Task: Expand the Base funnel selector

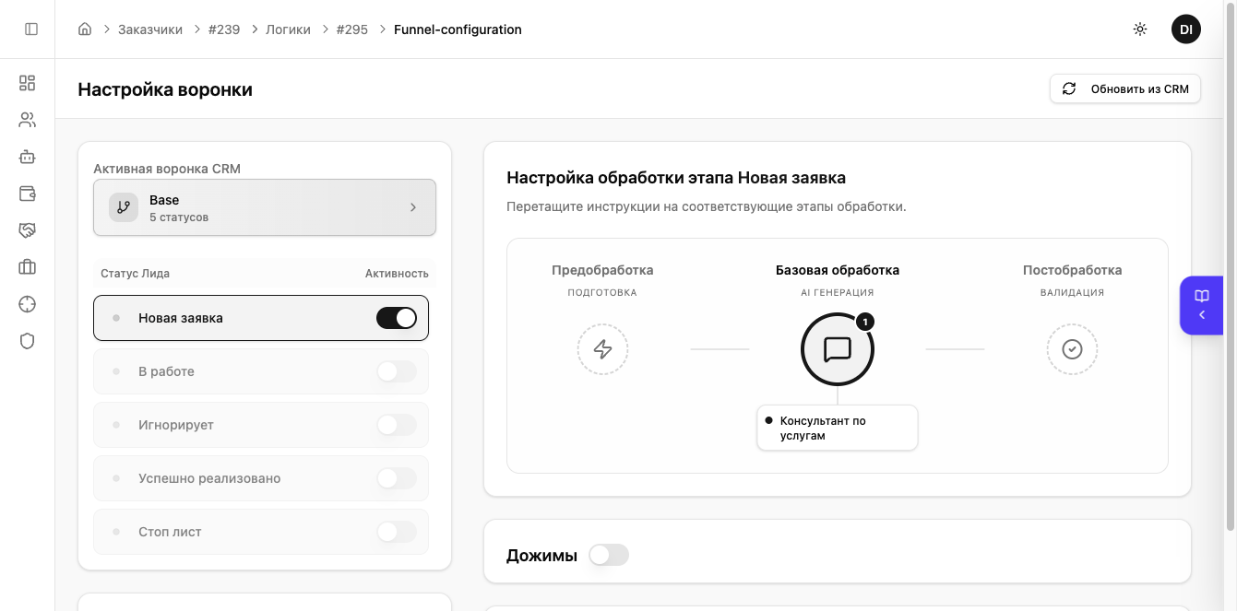Action: pos(265,207)
